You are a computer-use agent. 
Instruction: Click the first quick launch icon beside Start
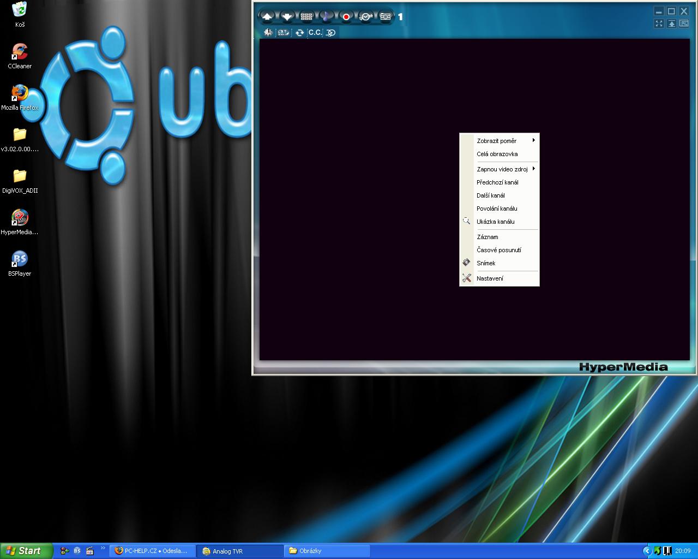pyautogui.click(x=64, y=551)
